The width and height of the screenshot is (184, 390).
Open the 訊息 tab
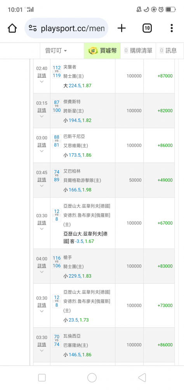[168, 51]
